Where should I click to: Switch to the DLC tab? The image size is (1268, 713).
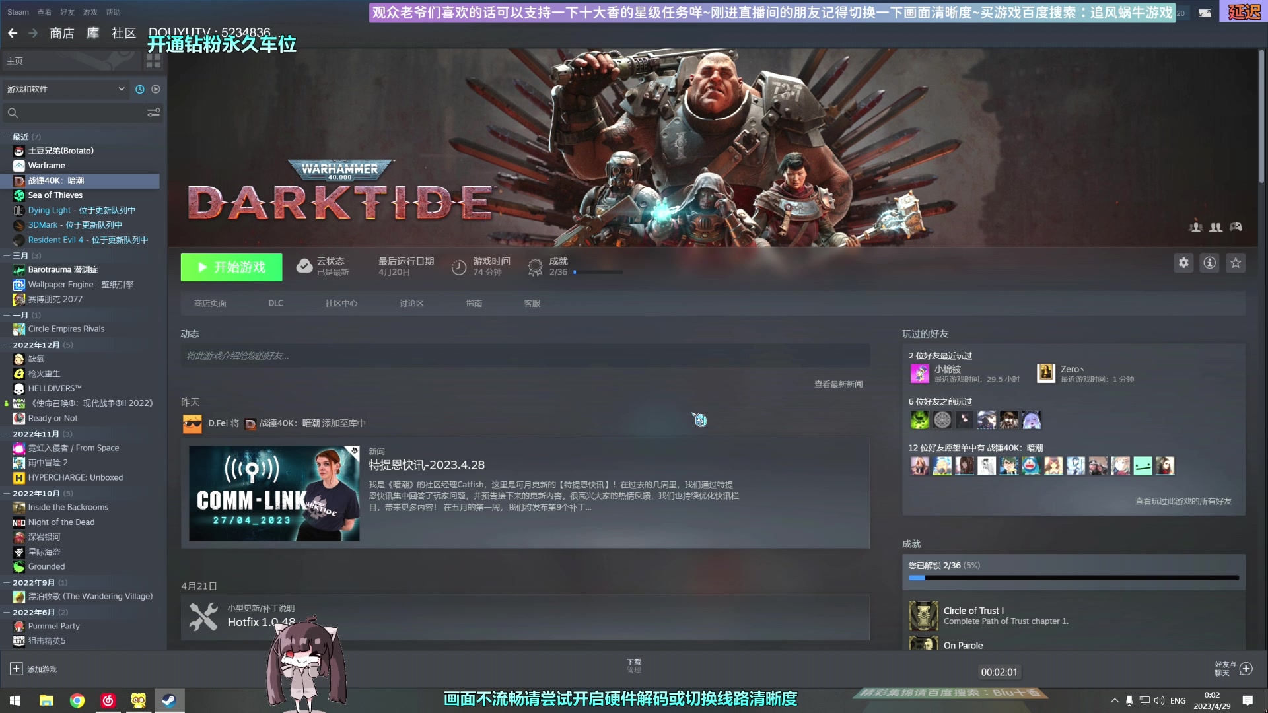coord(275,303)
